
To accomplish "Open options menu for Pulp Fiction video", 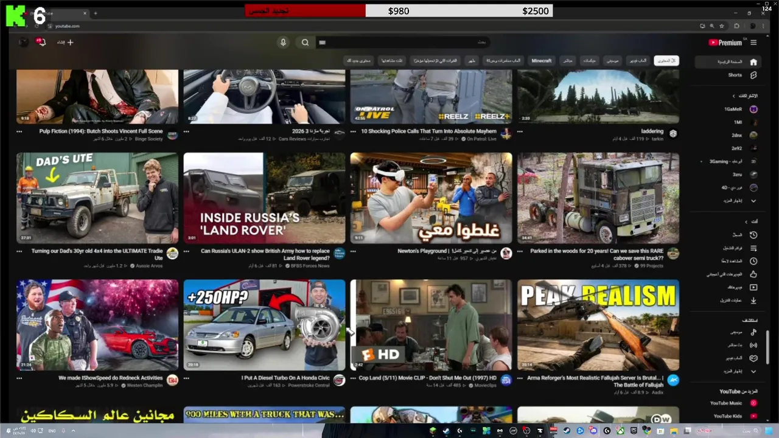I will tap(19, 131).
